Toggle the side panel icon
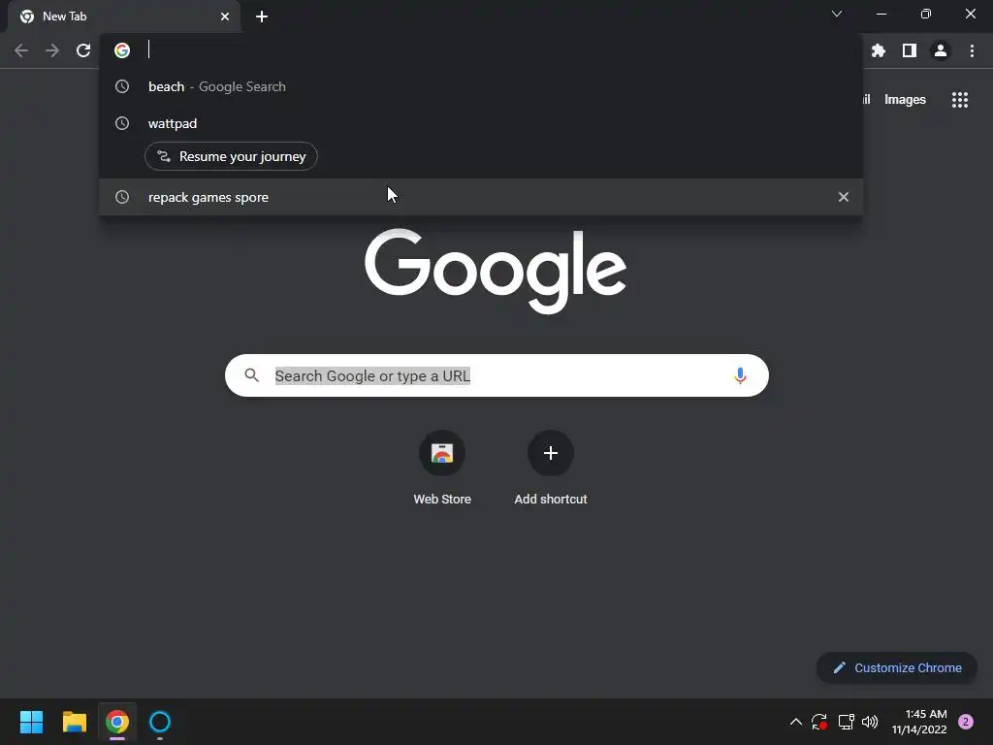Viewport: 993px width, 745px height. click(x=910, y=50)
